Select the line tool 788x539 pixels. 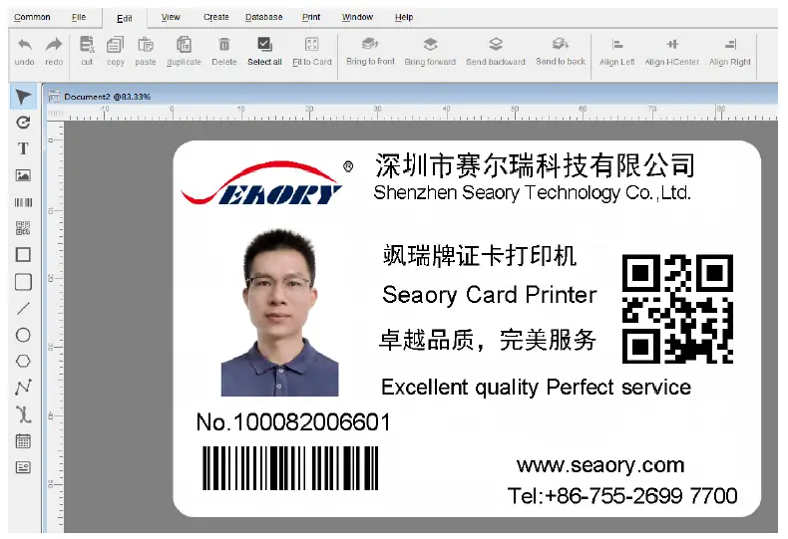click(x=23, y=308)
